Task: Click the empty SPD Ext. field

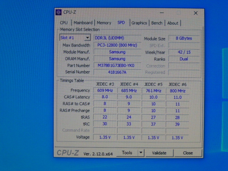Action: pos(184,45)
